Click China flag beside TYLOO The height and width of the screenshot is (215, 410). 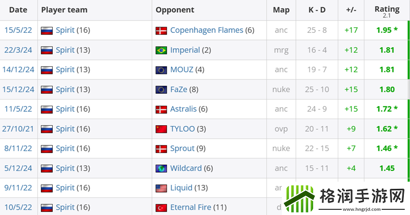click(x=161, y=129)
